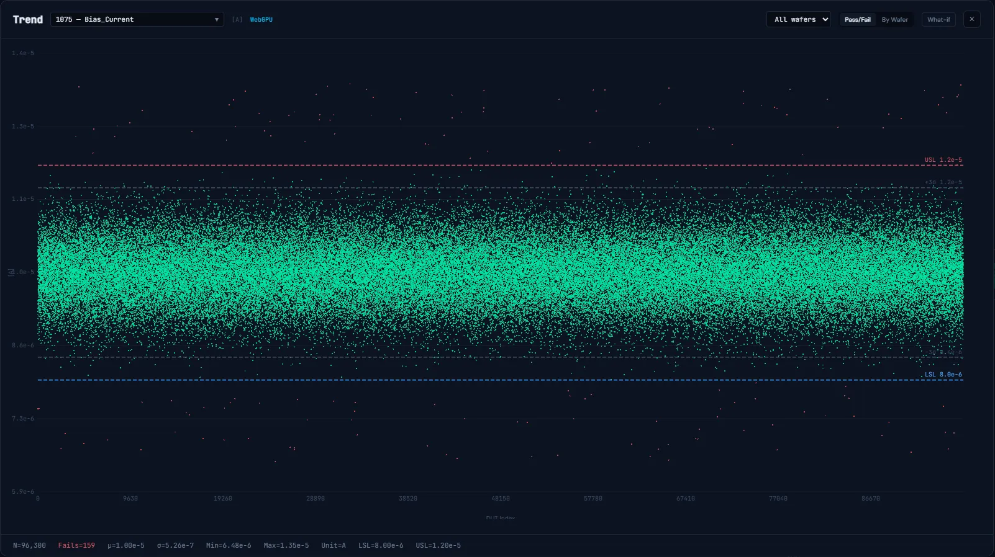The image size is (995, 557).
Task: Click the 1.4e-5 y-axis tick label
Action: pyautogui.click(x=23, y=53)
